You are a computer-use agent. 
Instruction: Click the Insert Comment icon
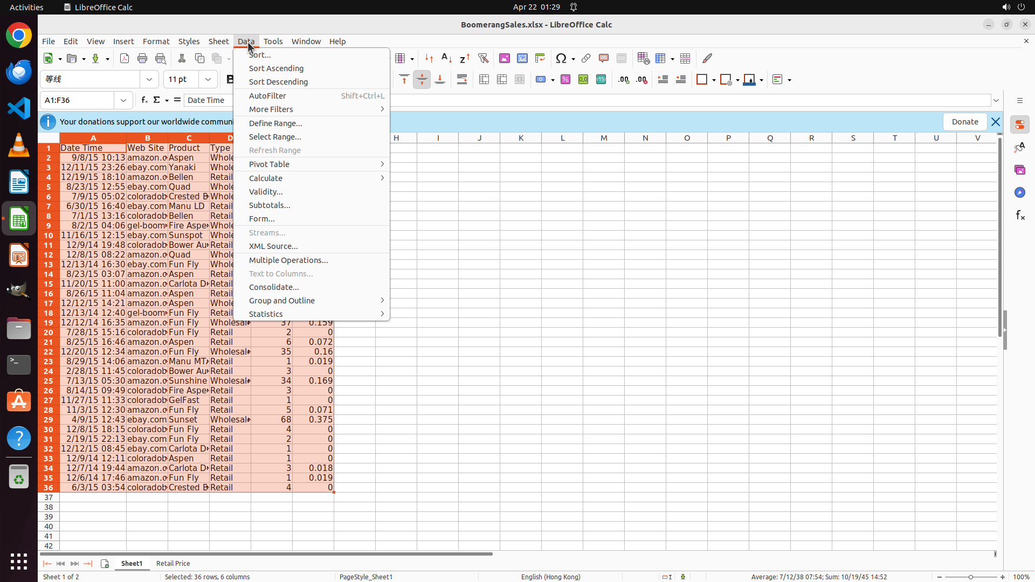604,58
